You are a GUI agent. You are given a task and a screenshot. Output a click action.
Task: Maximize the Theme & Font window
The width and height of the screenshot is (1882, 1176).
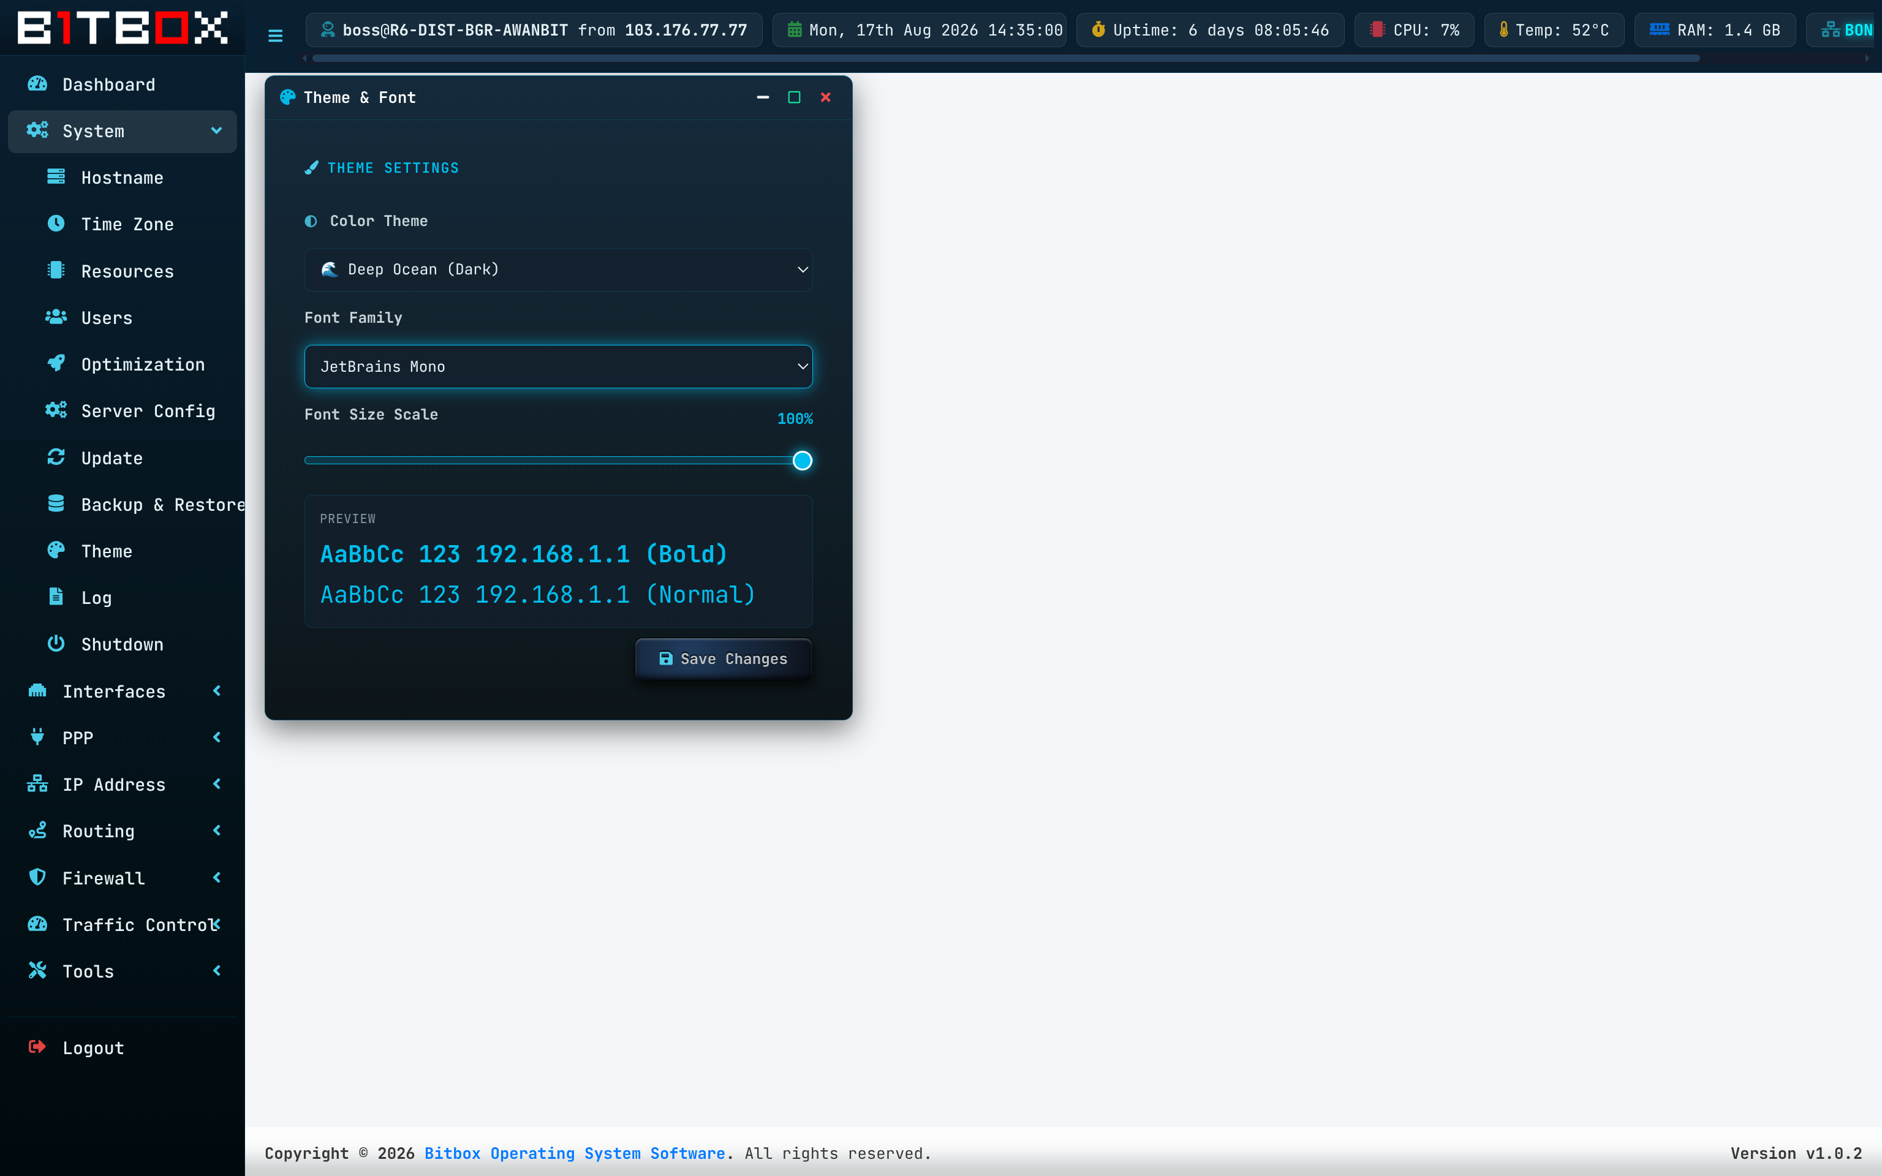tap(794, 97)
